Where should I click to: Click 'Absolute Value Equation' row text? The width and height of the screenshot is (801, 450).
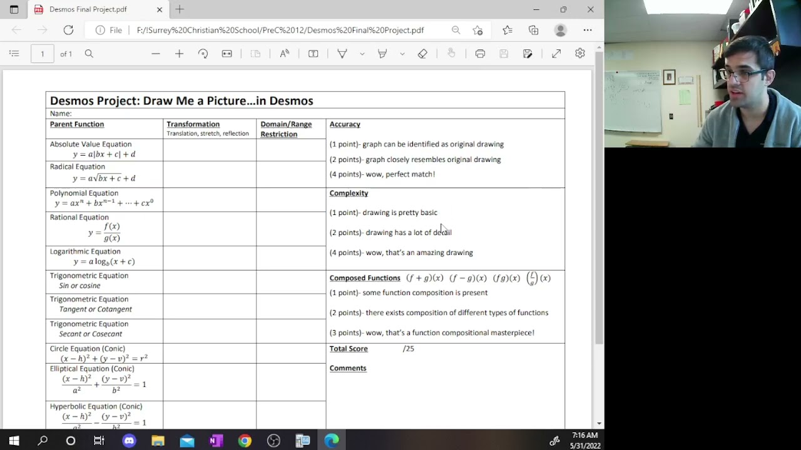(x=91, y=144)
